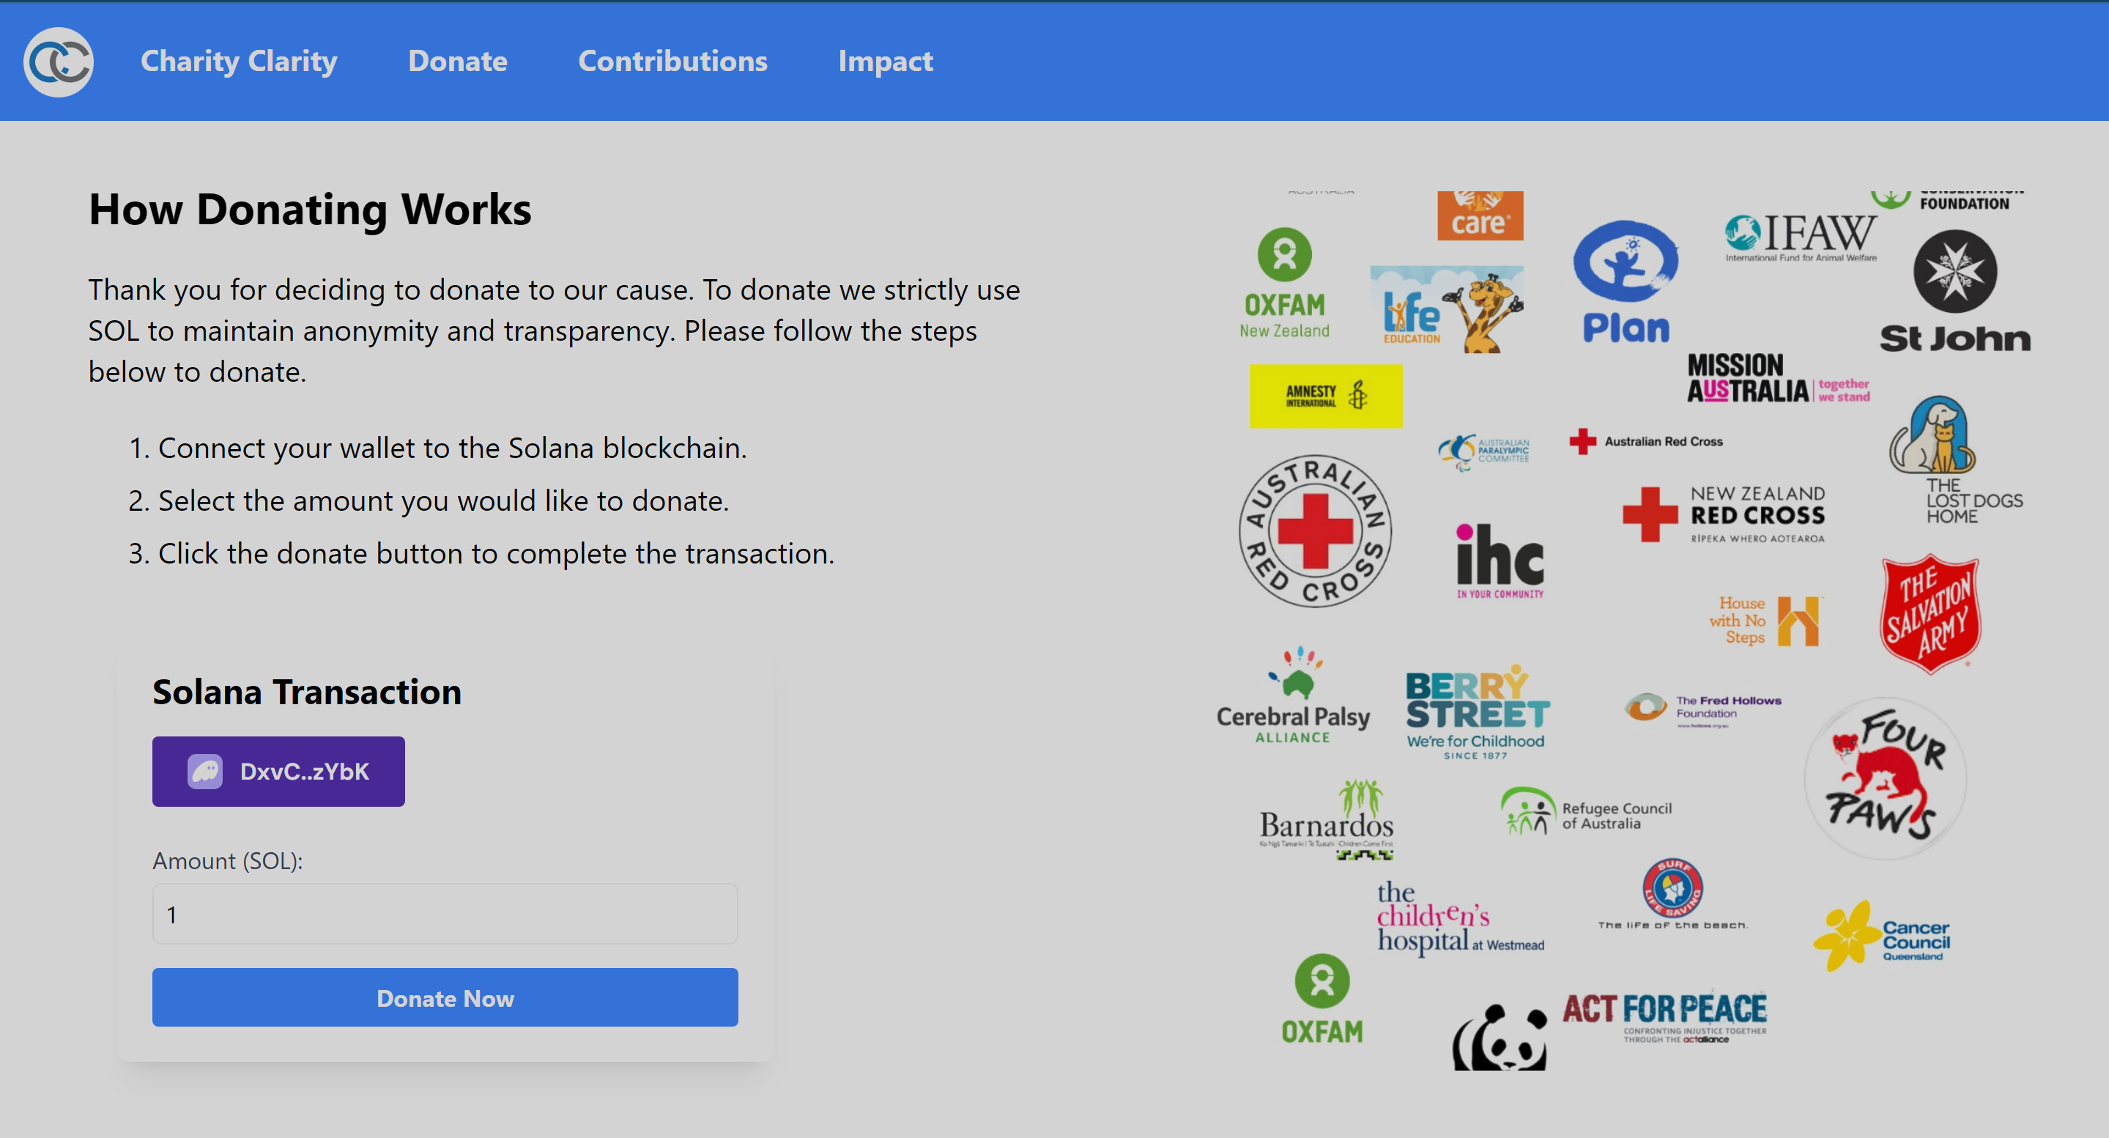
Task: Go to the Contributions page
Action: coord(672,62)
